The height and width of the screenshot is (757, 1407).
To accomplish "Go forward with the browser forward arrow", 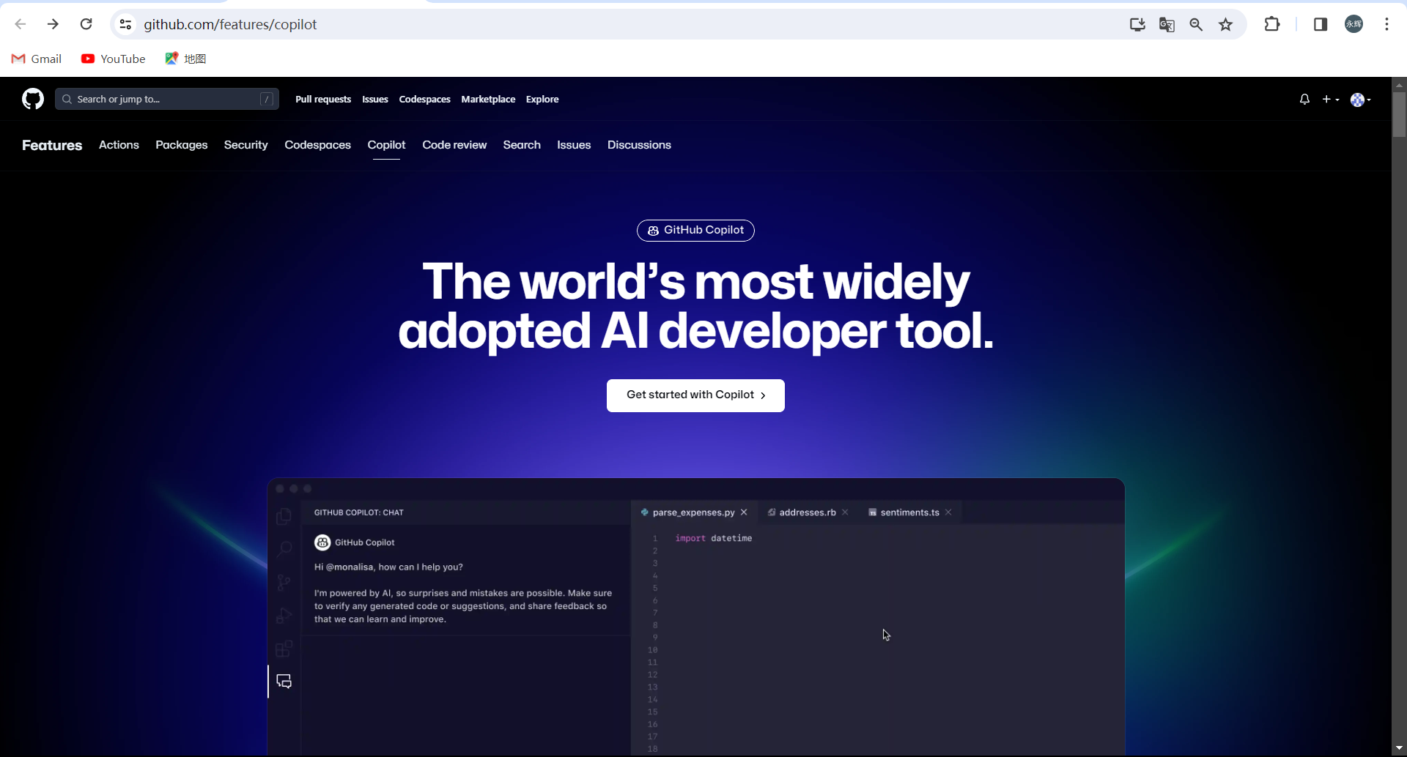I will [x=53, y=24].
